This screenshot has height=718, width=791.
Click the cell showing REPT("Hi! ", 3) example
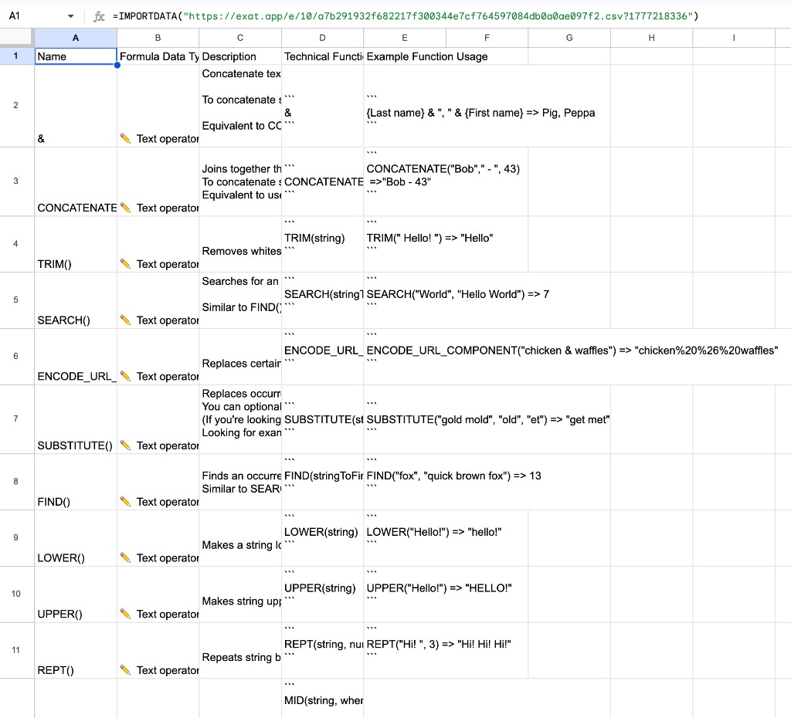click(x=444, y=650)
